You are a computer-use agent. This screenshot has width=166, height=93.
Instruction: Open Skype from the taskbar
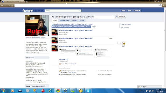88,91
